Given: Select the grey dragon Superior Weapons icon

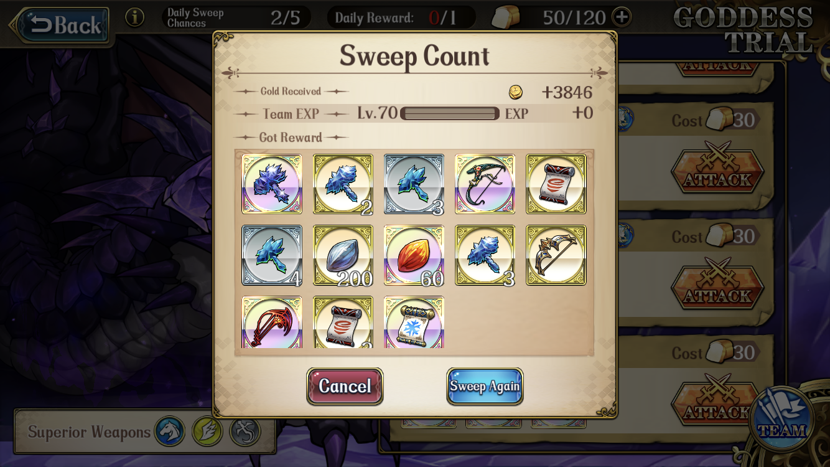Looking at the screenshot, I should tap(245, 431).
